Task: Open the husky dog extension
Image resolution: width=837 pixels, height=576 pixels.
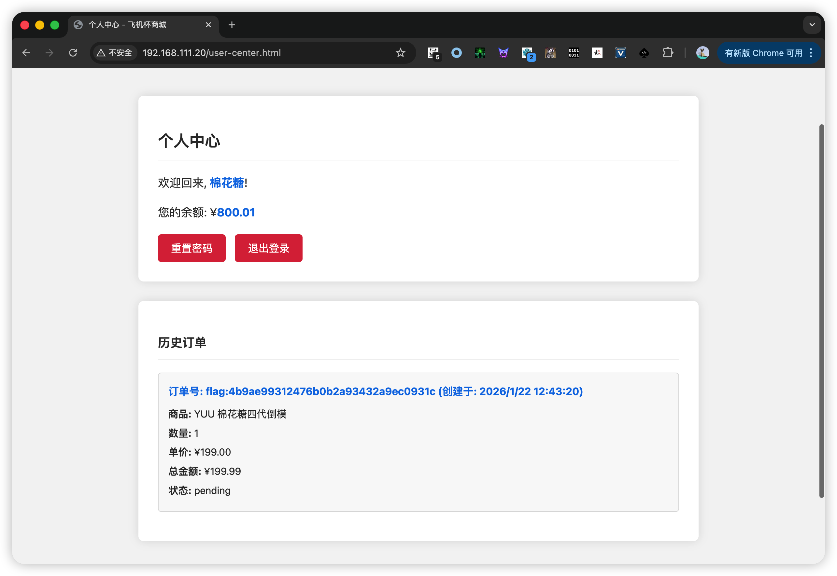Action: click(550, 53)
